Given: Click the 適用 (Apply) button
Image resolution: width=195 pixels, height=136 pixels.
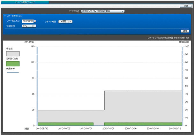Looking at the screenshot, I should click(185, 31).
